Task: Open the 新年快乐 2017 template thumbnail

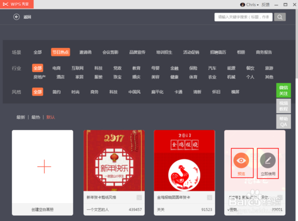Action: [x=114, y=160]
